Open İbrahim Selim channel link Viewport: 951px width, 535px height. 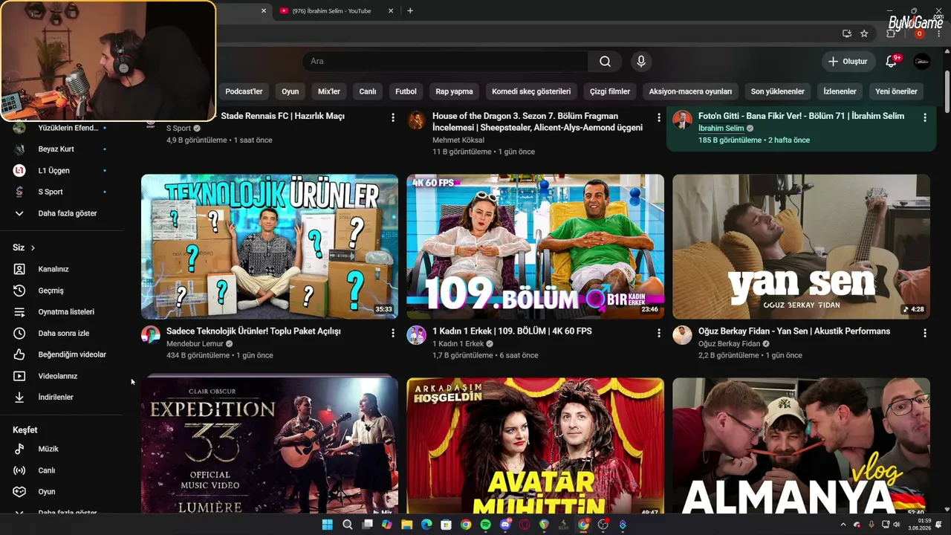721,129
